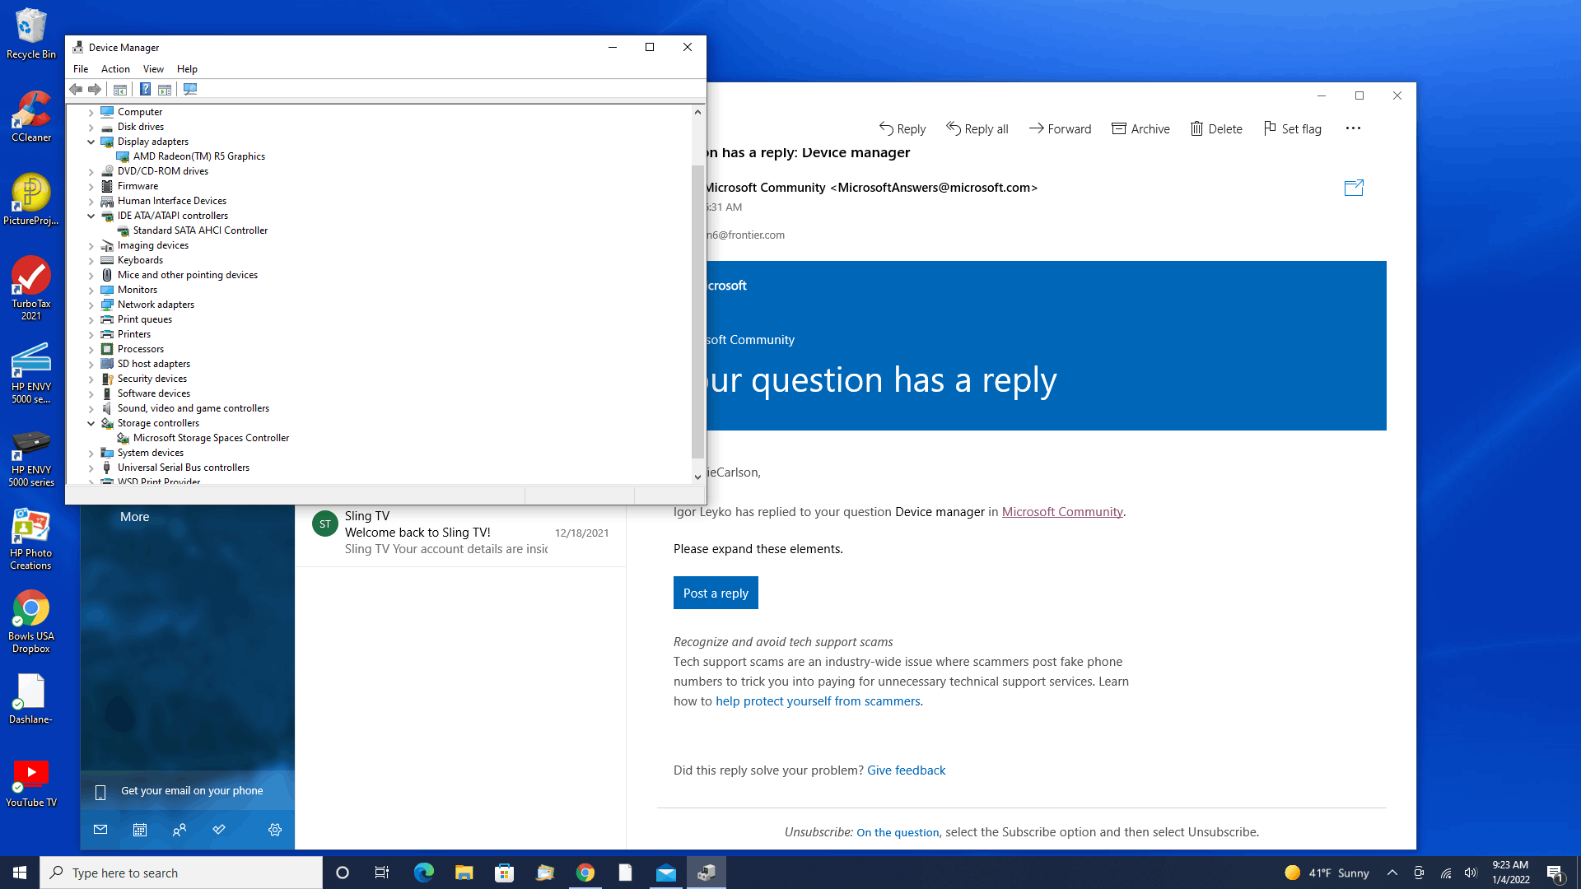Select AMD Radeon(TM) R5 Graphics device
This screenshot has height=889, width=1581.
[198, 156]
